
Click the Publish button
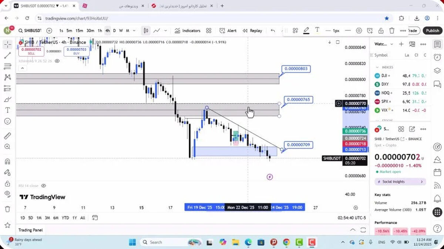pos(432,31)
